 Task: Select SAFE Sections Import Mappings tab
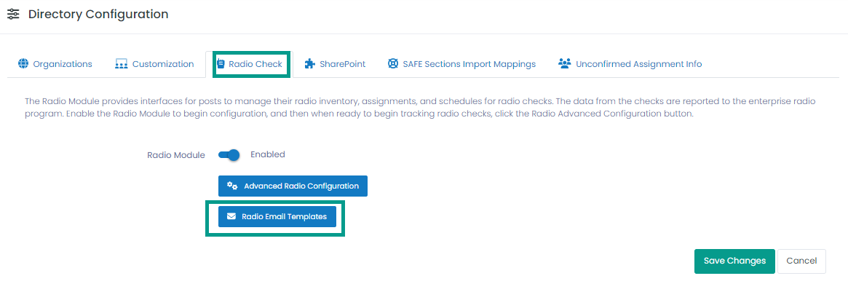(462, 64)
